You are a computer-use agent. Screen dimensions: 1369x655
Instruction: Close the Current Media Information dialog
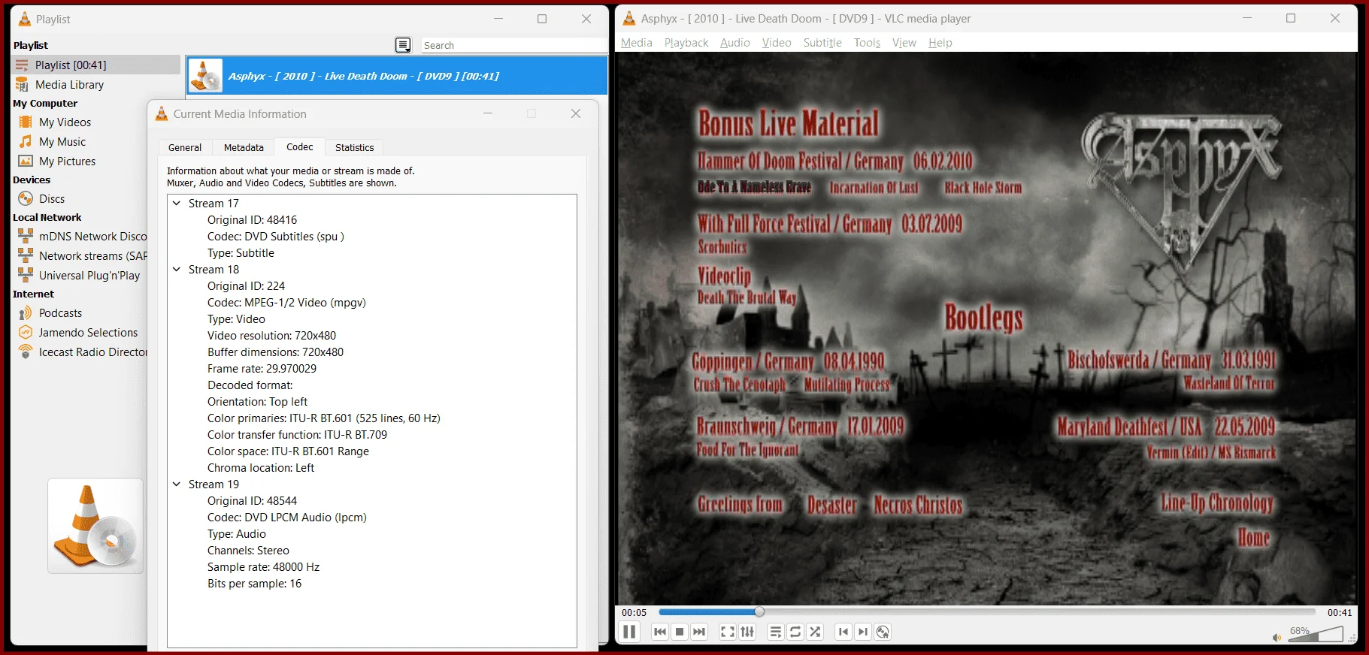coord(576,113)
